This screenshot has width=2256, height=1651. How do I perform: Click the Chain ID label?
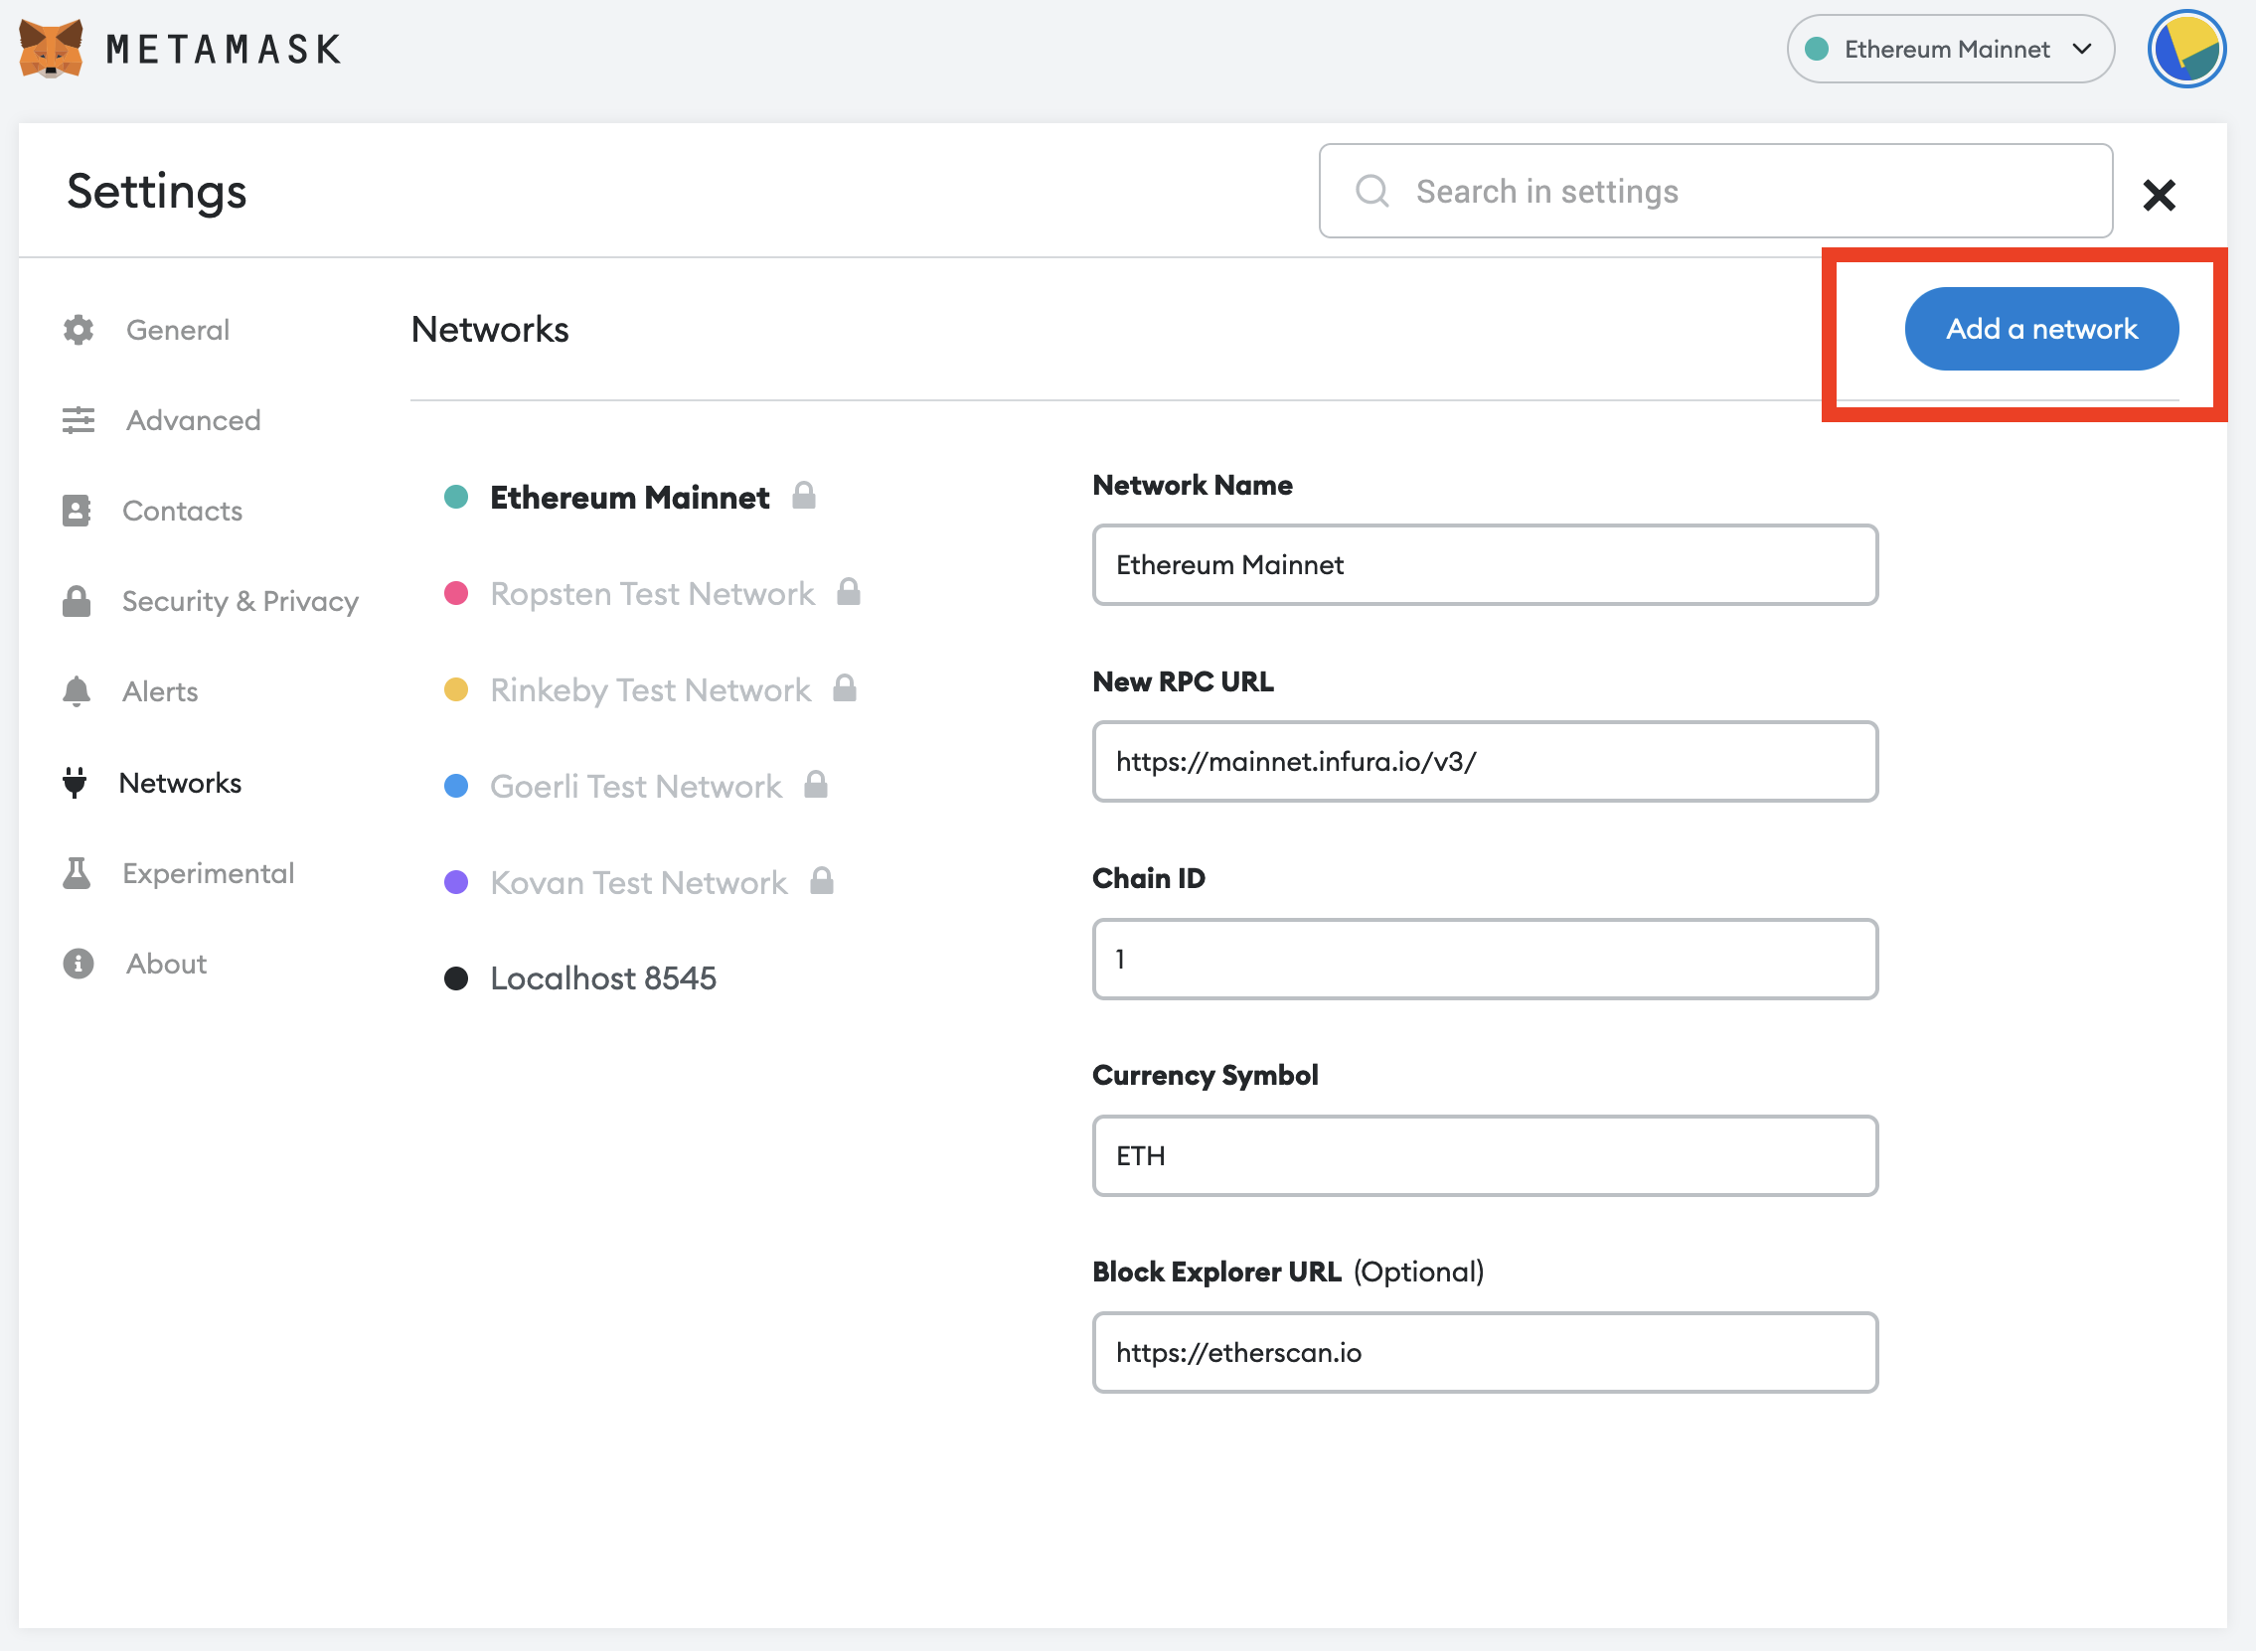[x=1149, y=877]
